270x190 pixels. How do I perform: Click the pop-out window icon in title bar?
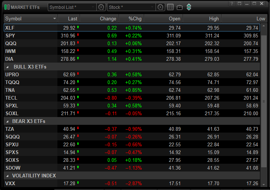(240, 3)
